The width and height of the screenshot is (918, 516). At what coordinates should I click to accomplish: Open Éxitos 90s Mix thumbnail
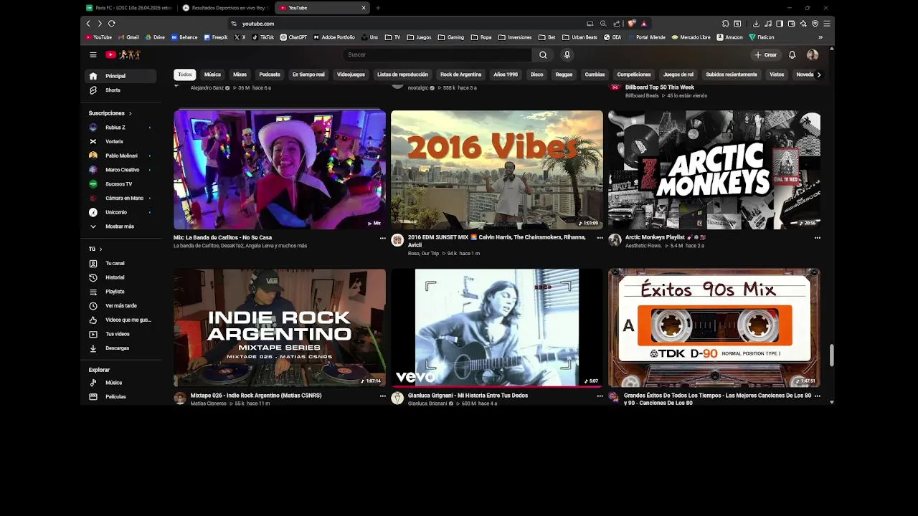click(x=714, y=328)
